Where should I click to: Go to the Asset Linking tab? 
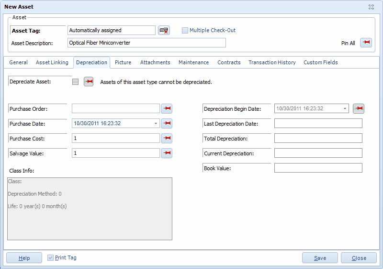(x=52, y=62)
